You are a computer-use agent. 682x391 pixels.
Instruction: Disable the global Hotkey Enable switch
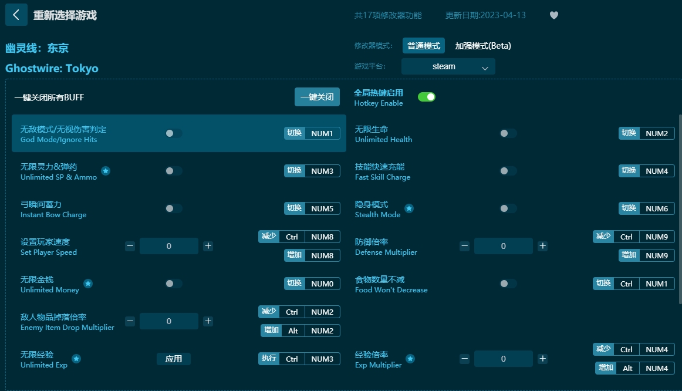pyautogui.click(x=427, y=97)
